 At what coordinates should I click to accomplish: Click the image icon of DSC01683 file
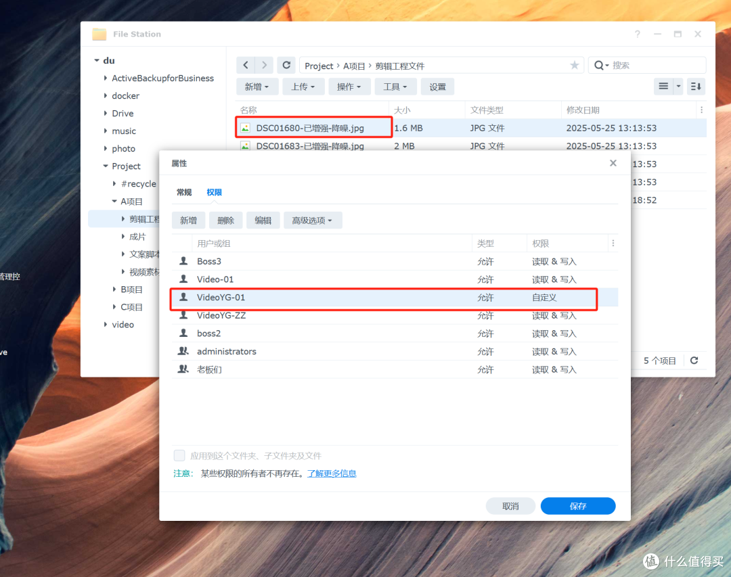(x=245, y=146)
